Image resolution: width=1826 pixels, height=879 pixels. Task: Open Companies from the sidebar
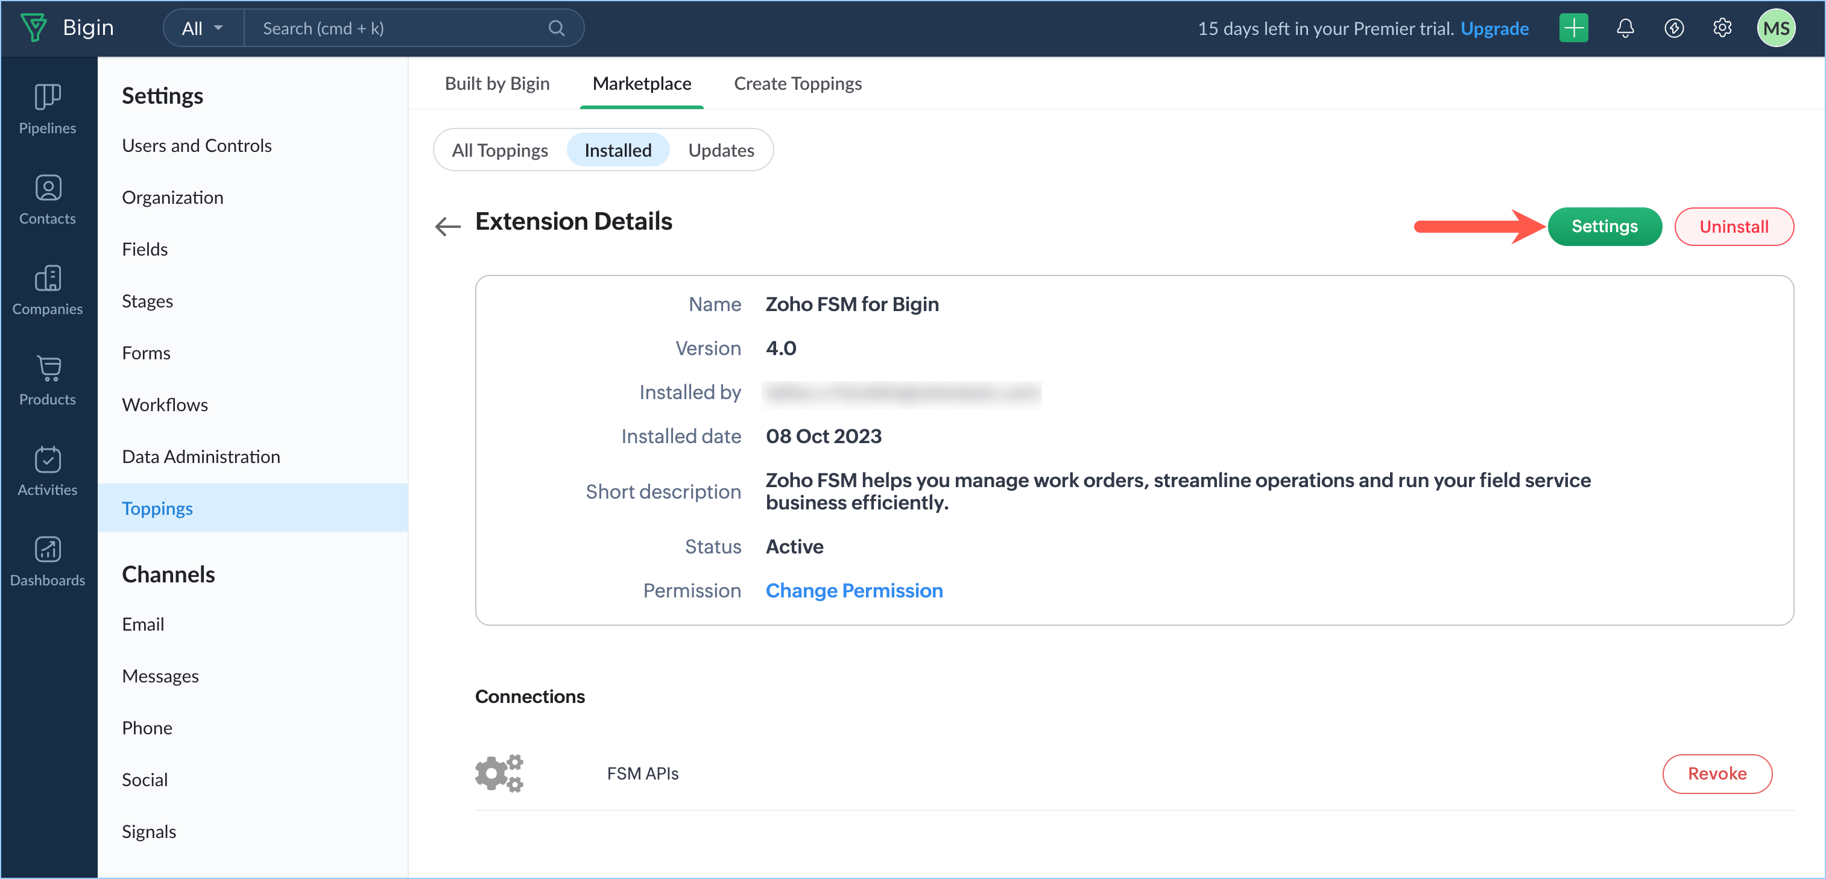tap(48, 291)
